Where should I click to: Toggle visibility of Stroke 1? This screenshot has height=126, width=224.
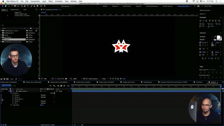pyautogui.click(x=1, y=101)
